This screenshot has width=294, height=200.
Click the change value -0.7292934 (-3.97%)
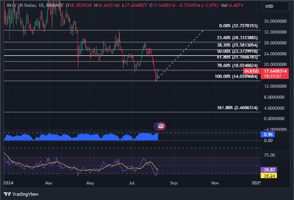(198, 5)
